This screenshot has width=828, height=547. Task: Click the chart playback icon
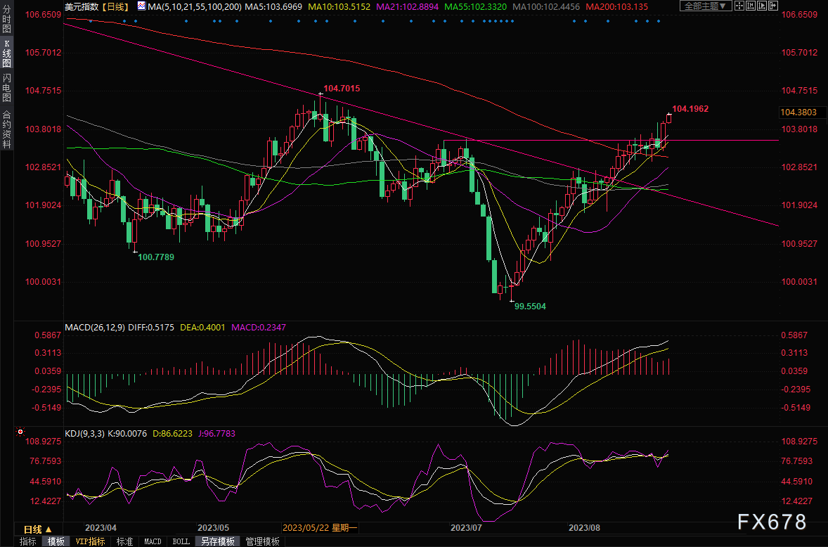click(761, 6)
